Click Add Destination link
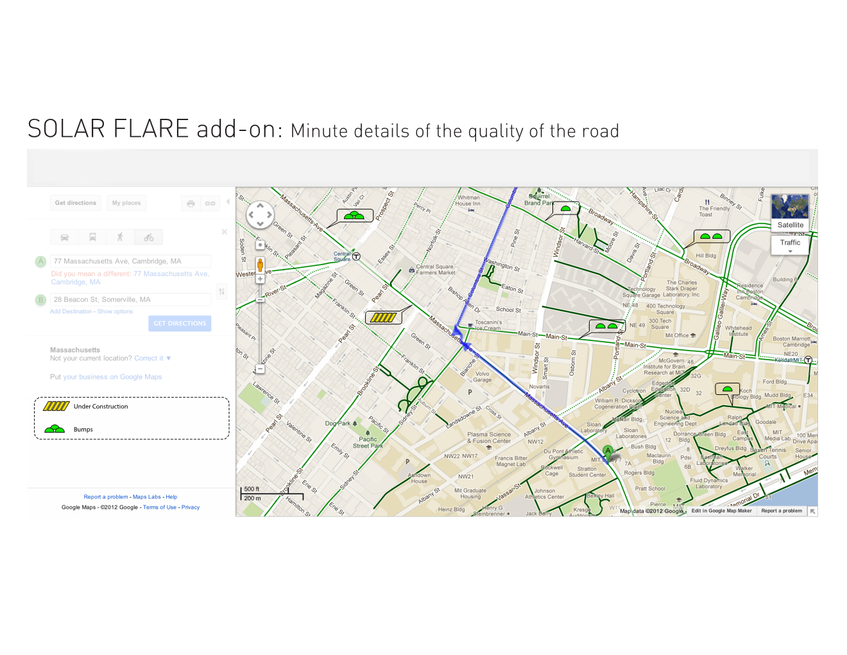This screenshot has width=847, height=655. [71, 311]
